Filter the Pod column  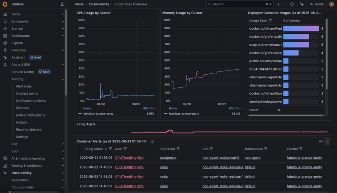(211, 149)
